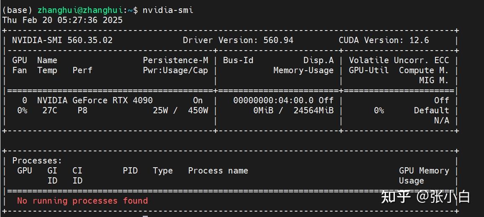Click the Process name column header

[218, 171]
